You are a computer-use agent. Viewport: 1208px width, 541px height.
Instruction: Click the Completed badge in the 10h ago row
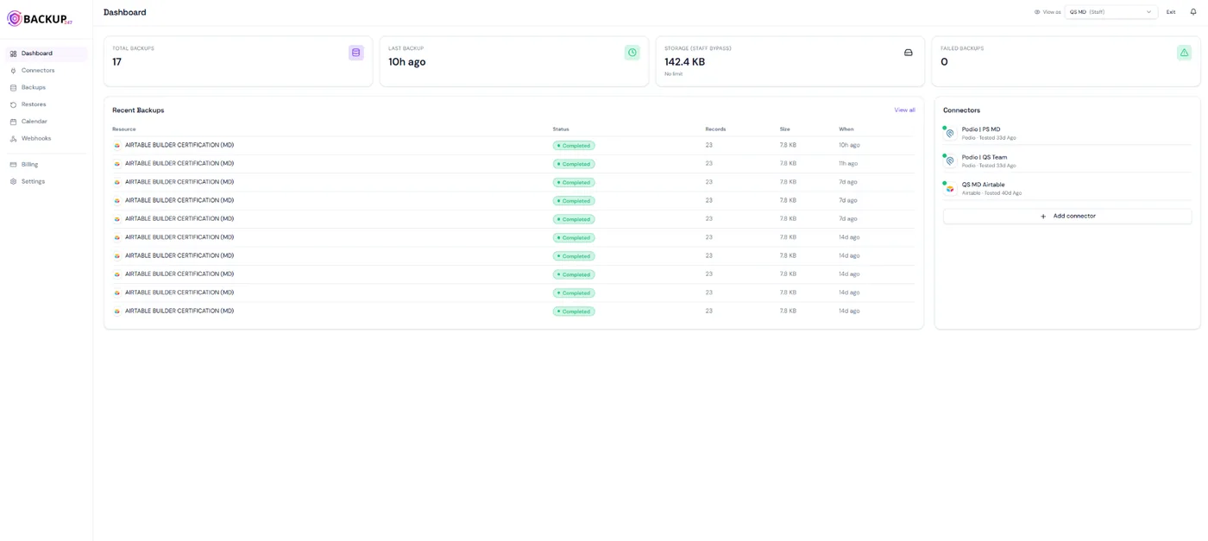(x=574, y=146)
